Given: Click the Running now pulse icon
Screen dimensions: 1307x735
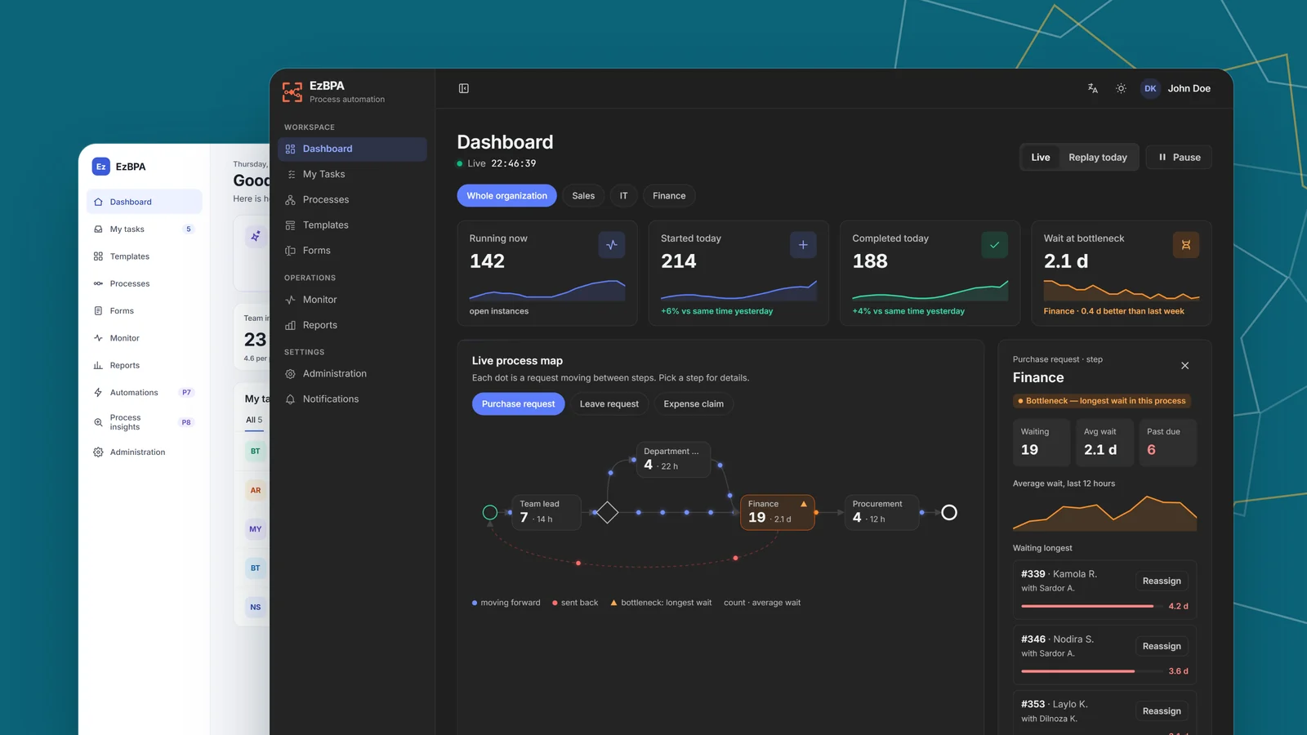Looking at the screenshot, I should click(612, 245).
